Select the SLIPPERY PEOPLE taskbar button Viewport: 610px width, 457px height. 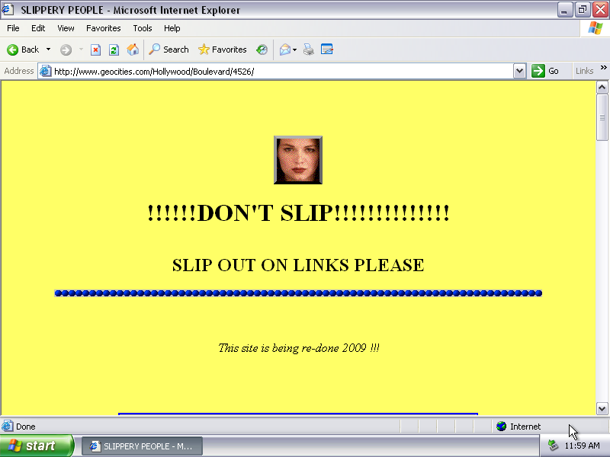pyautogui.click(x=142, y=446)
